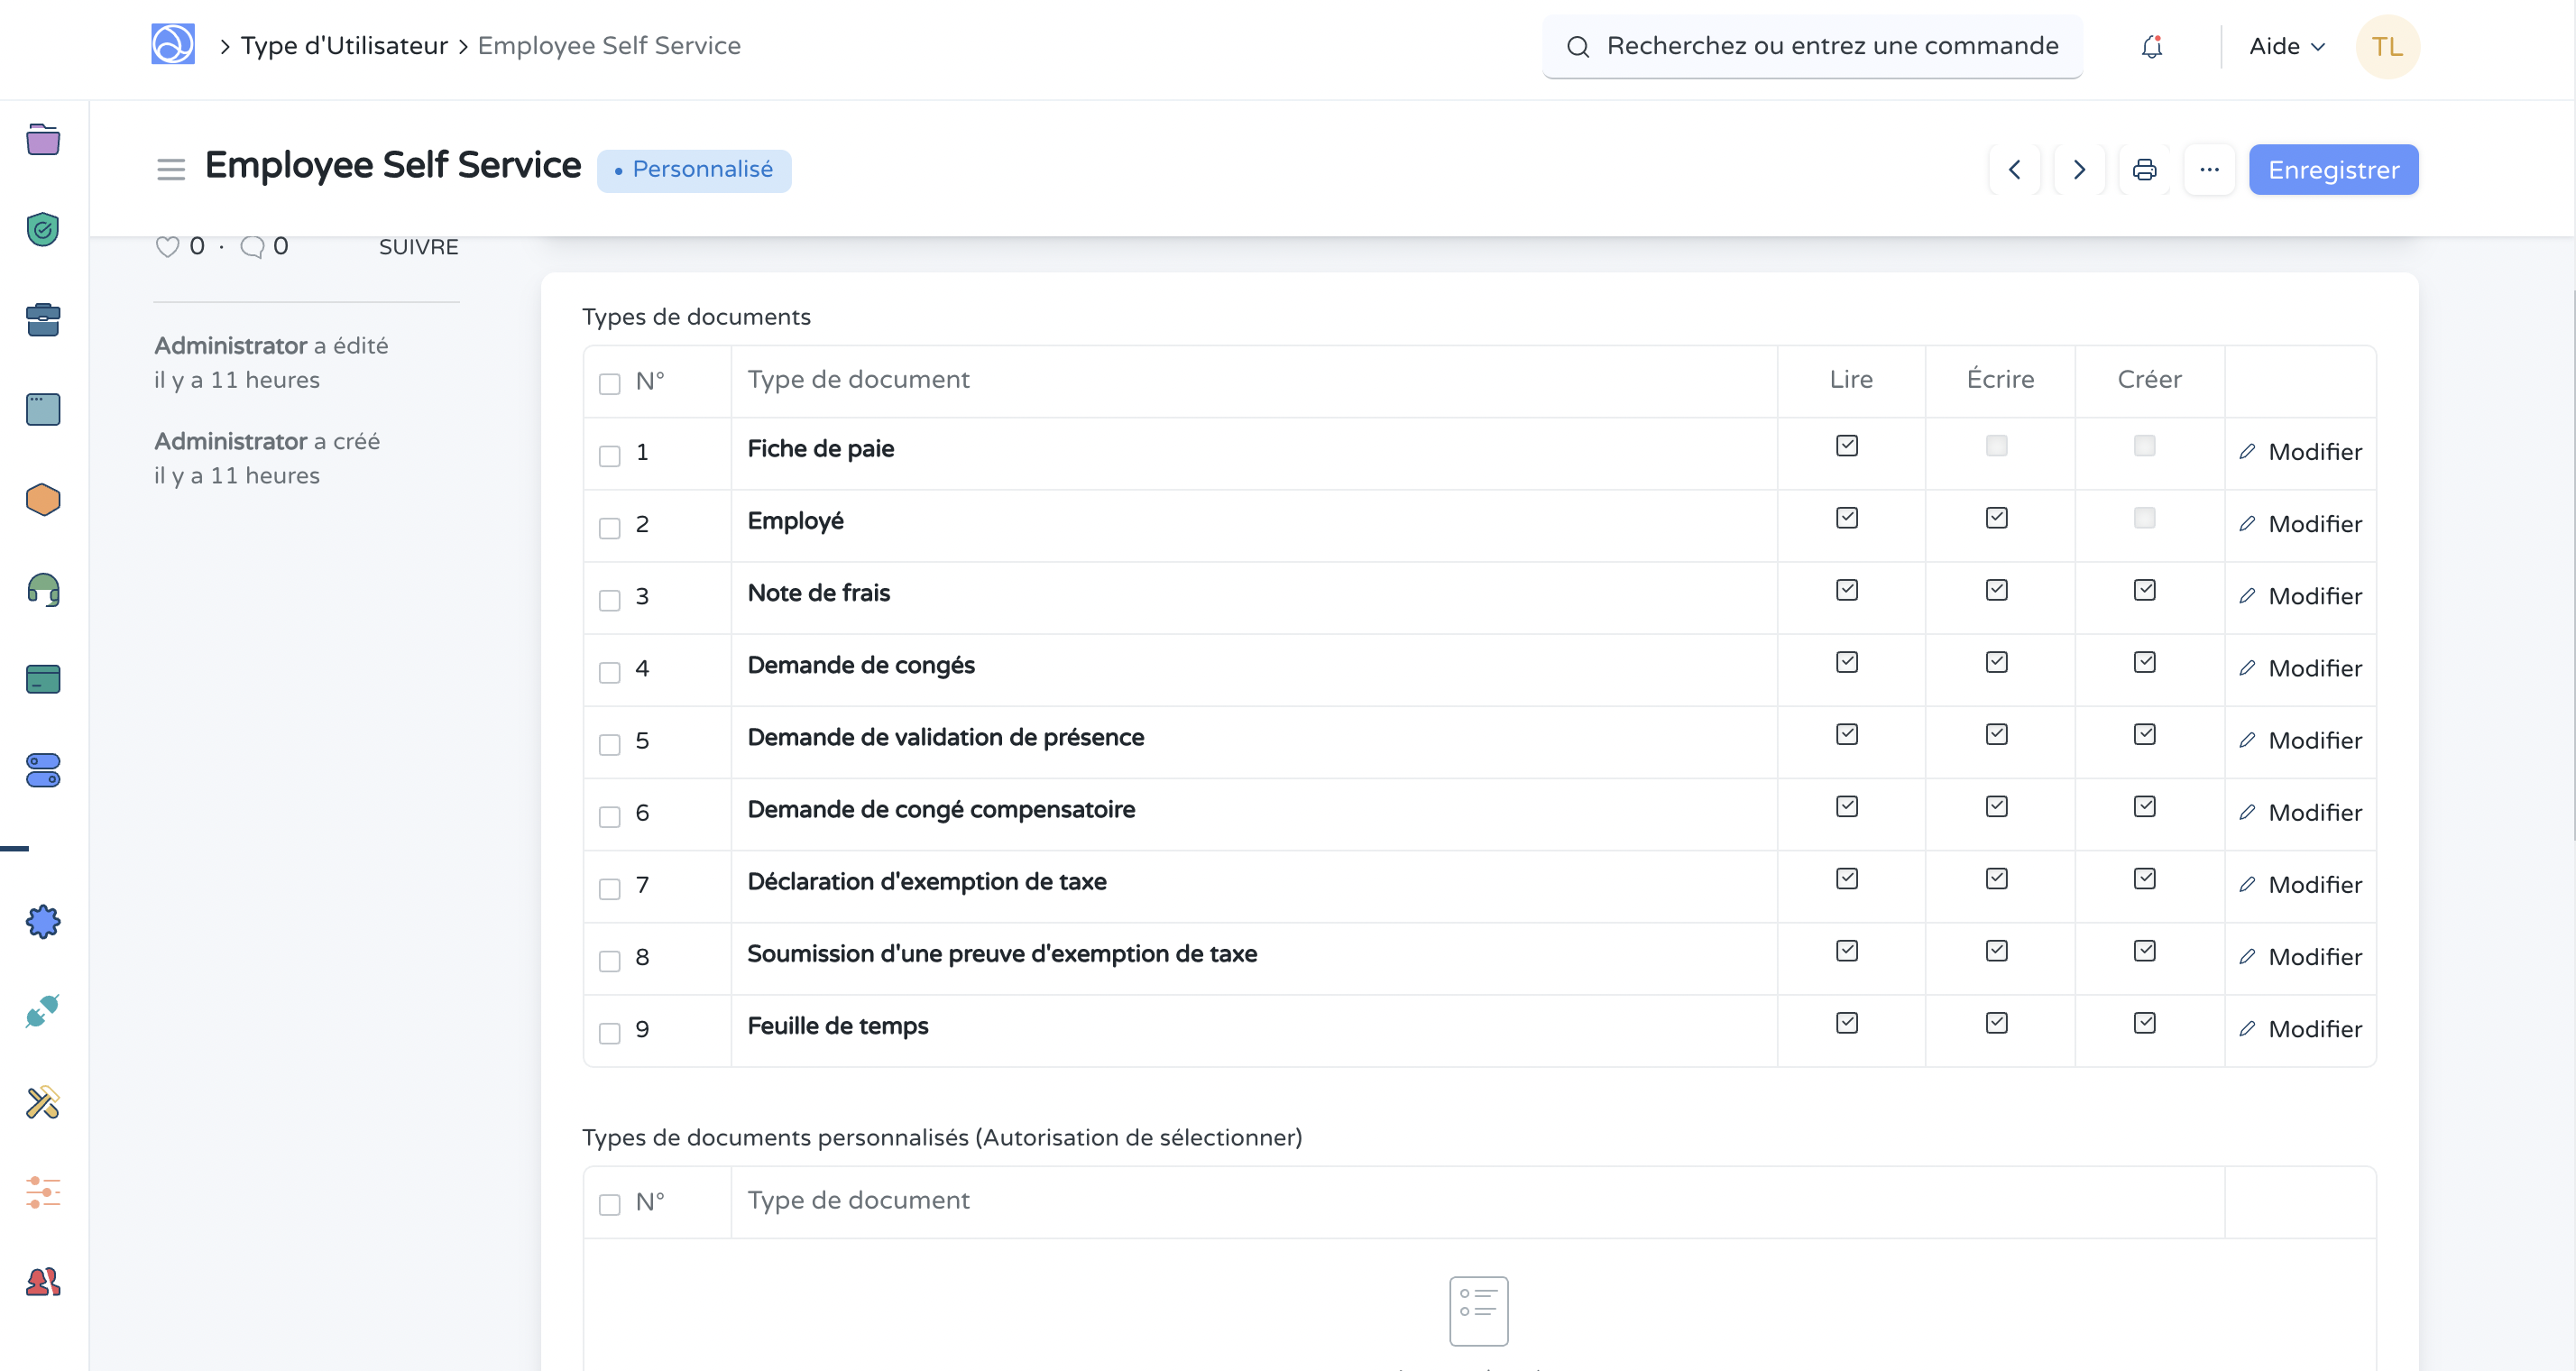Click the SUIVRE link

click(418, 247)
